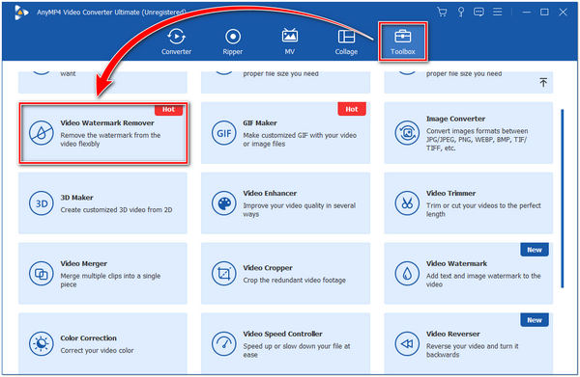Image resolution: width=580 pixels, height=377 pixels.
Task: Click the Video Enhancer palette icon
Action: pyautogui.click(x=224, y=203)
